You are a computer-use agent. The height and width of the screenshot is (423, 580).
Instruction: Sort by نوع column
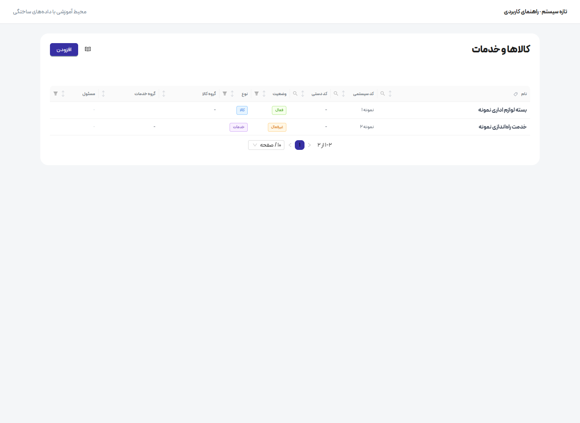tap(232, 94)
